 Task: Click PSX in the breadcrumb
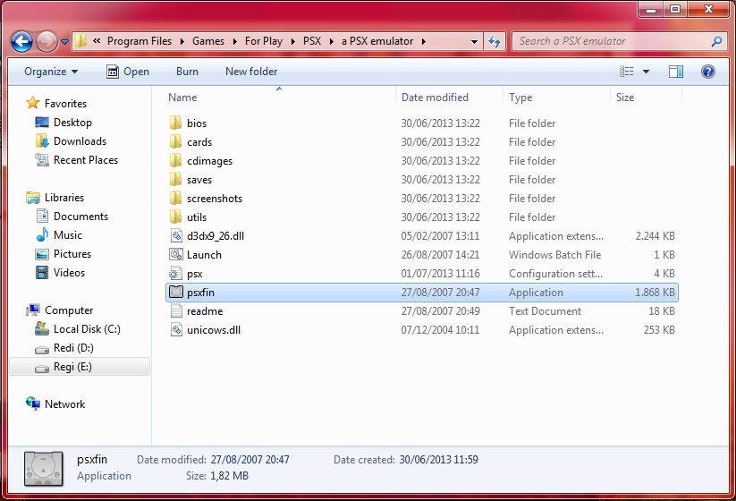click(x=312, y=41)
